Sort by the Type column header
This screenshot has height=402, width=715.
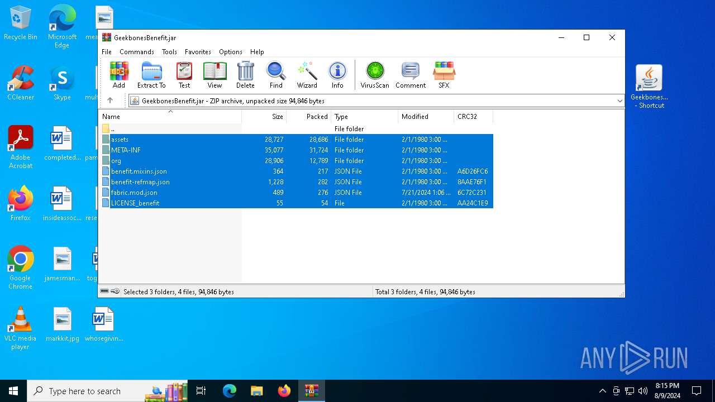(364, 117)
